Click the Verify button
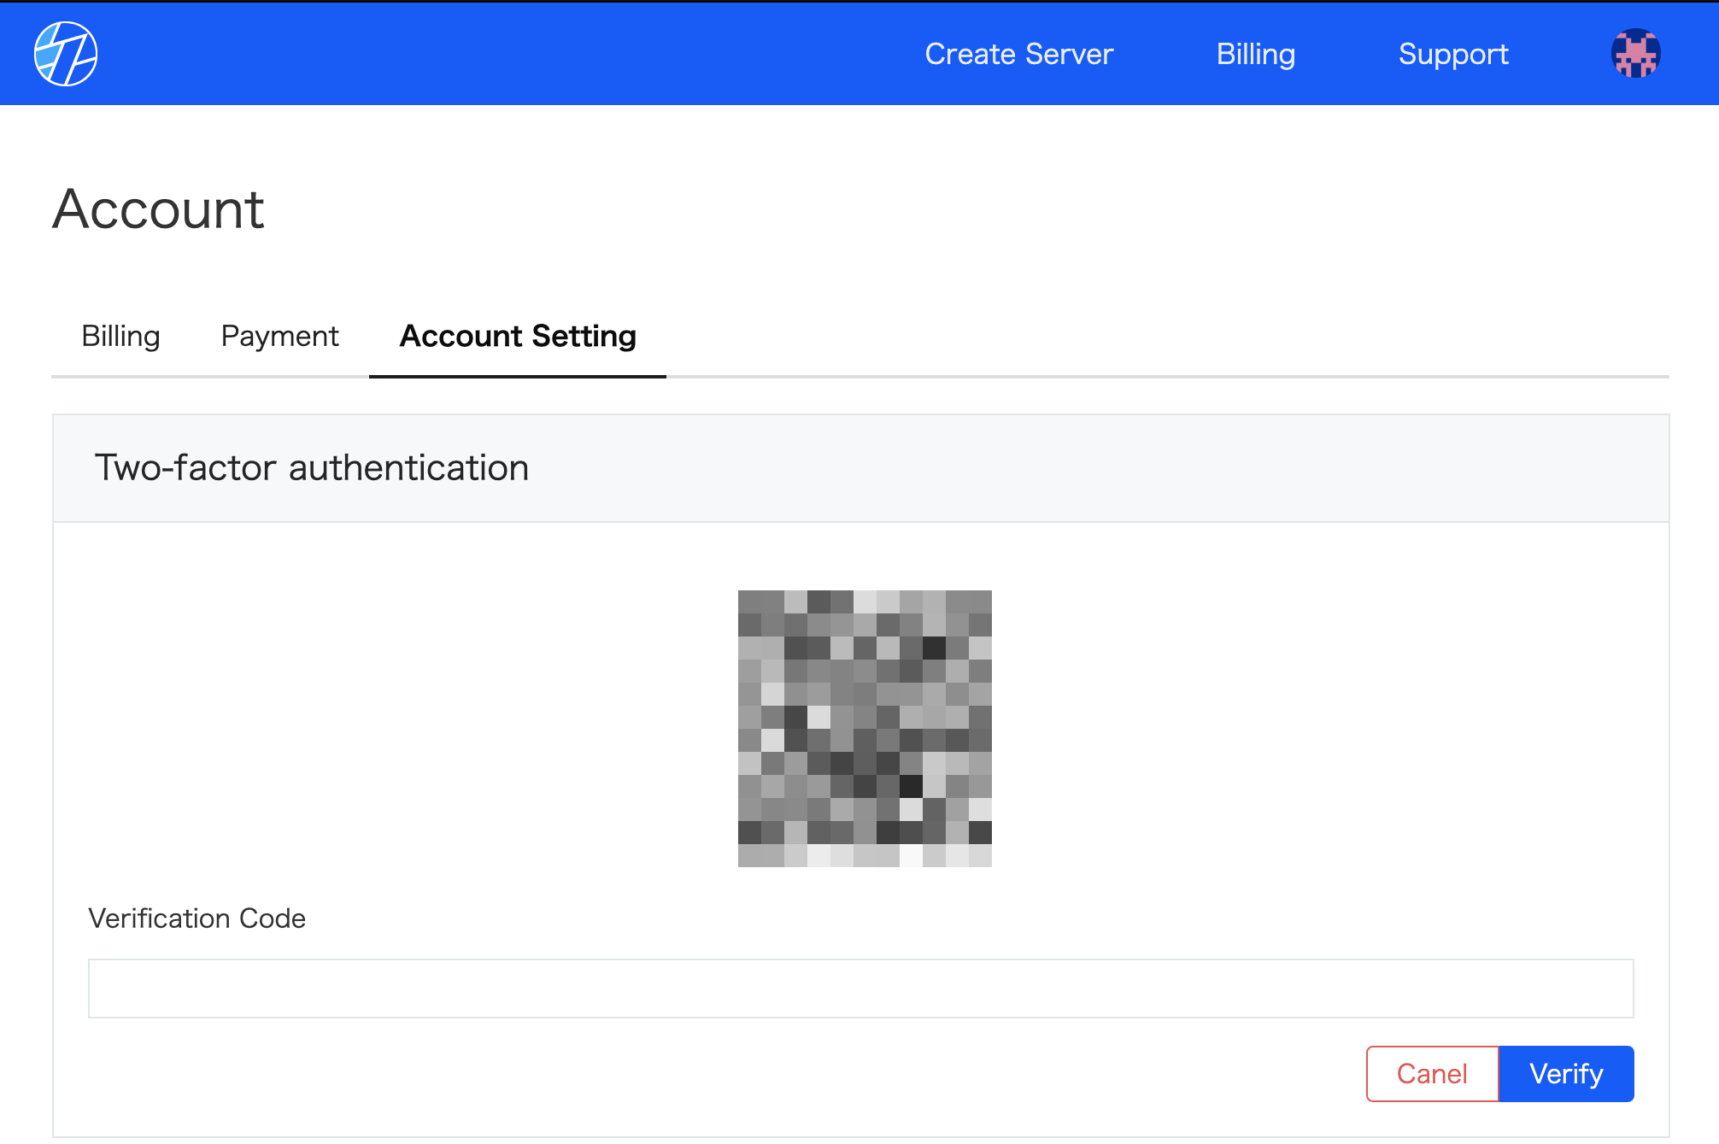Viewport: 1719px width, 1144px height. click(1566, 1074)
